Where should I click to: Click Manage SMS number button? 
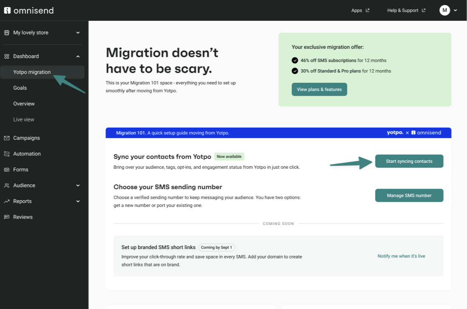point(409,196)
